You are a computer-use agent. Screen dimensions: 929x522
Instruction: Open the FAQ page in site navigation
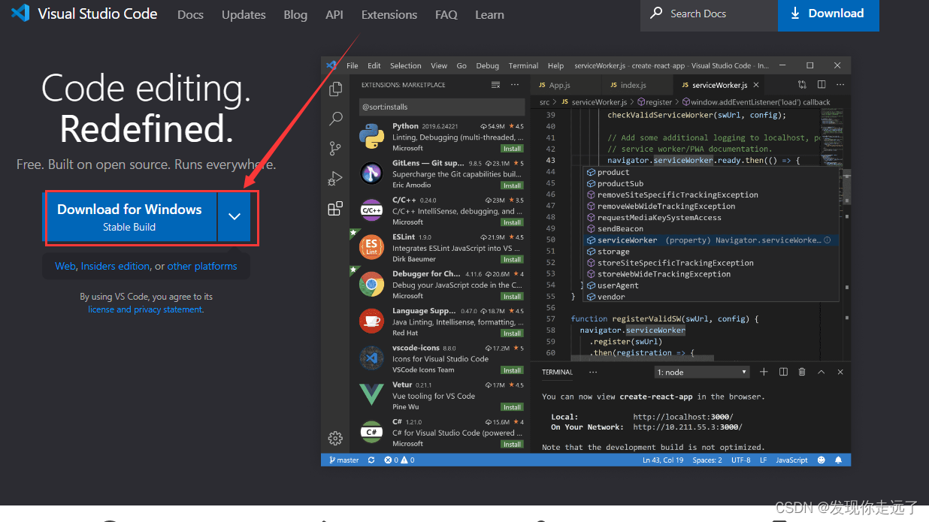[x=446, y=14]
